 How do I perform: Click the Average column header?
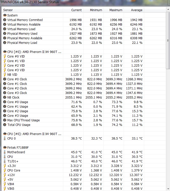pyautogui.click(x=134, y=10)
